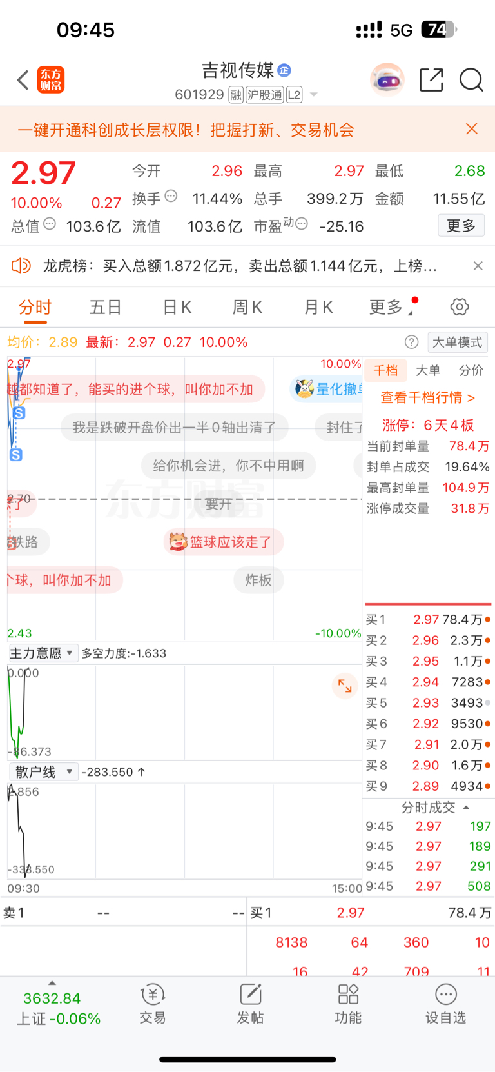Tap the blue S marker near chart top
The image size is (495, 1072).
[x=19, y=413]
